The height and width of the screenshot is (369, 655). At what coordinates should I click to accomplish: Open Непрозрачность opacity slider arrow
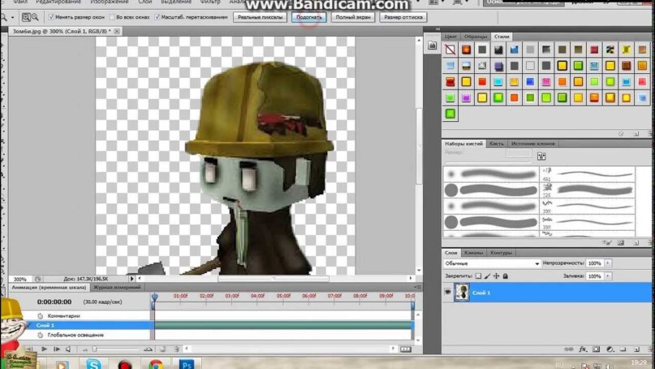[608, 263]
